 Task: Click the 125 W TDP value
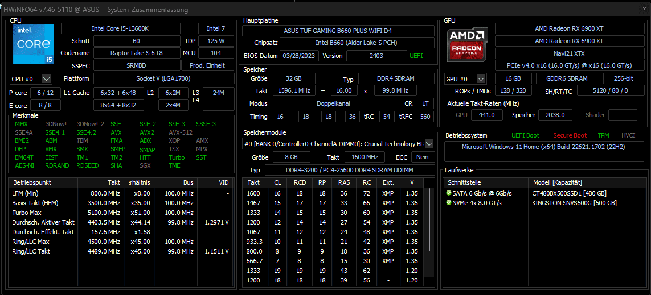tap(216, 41)
